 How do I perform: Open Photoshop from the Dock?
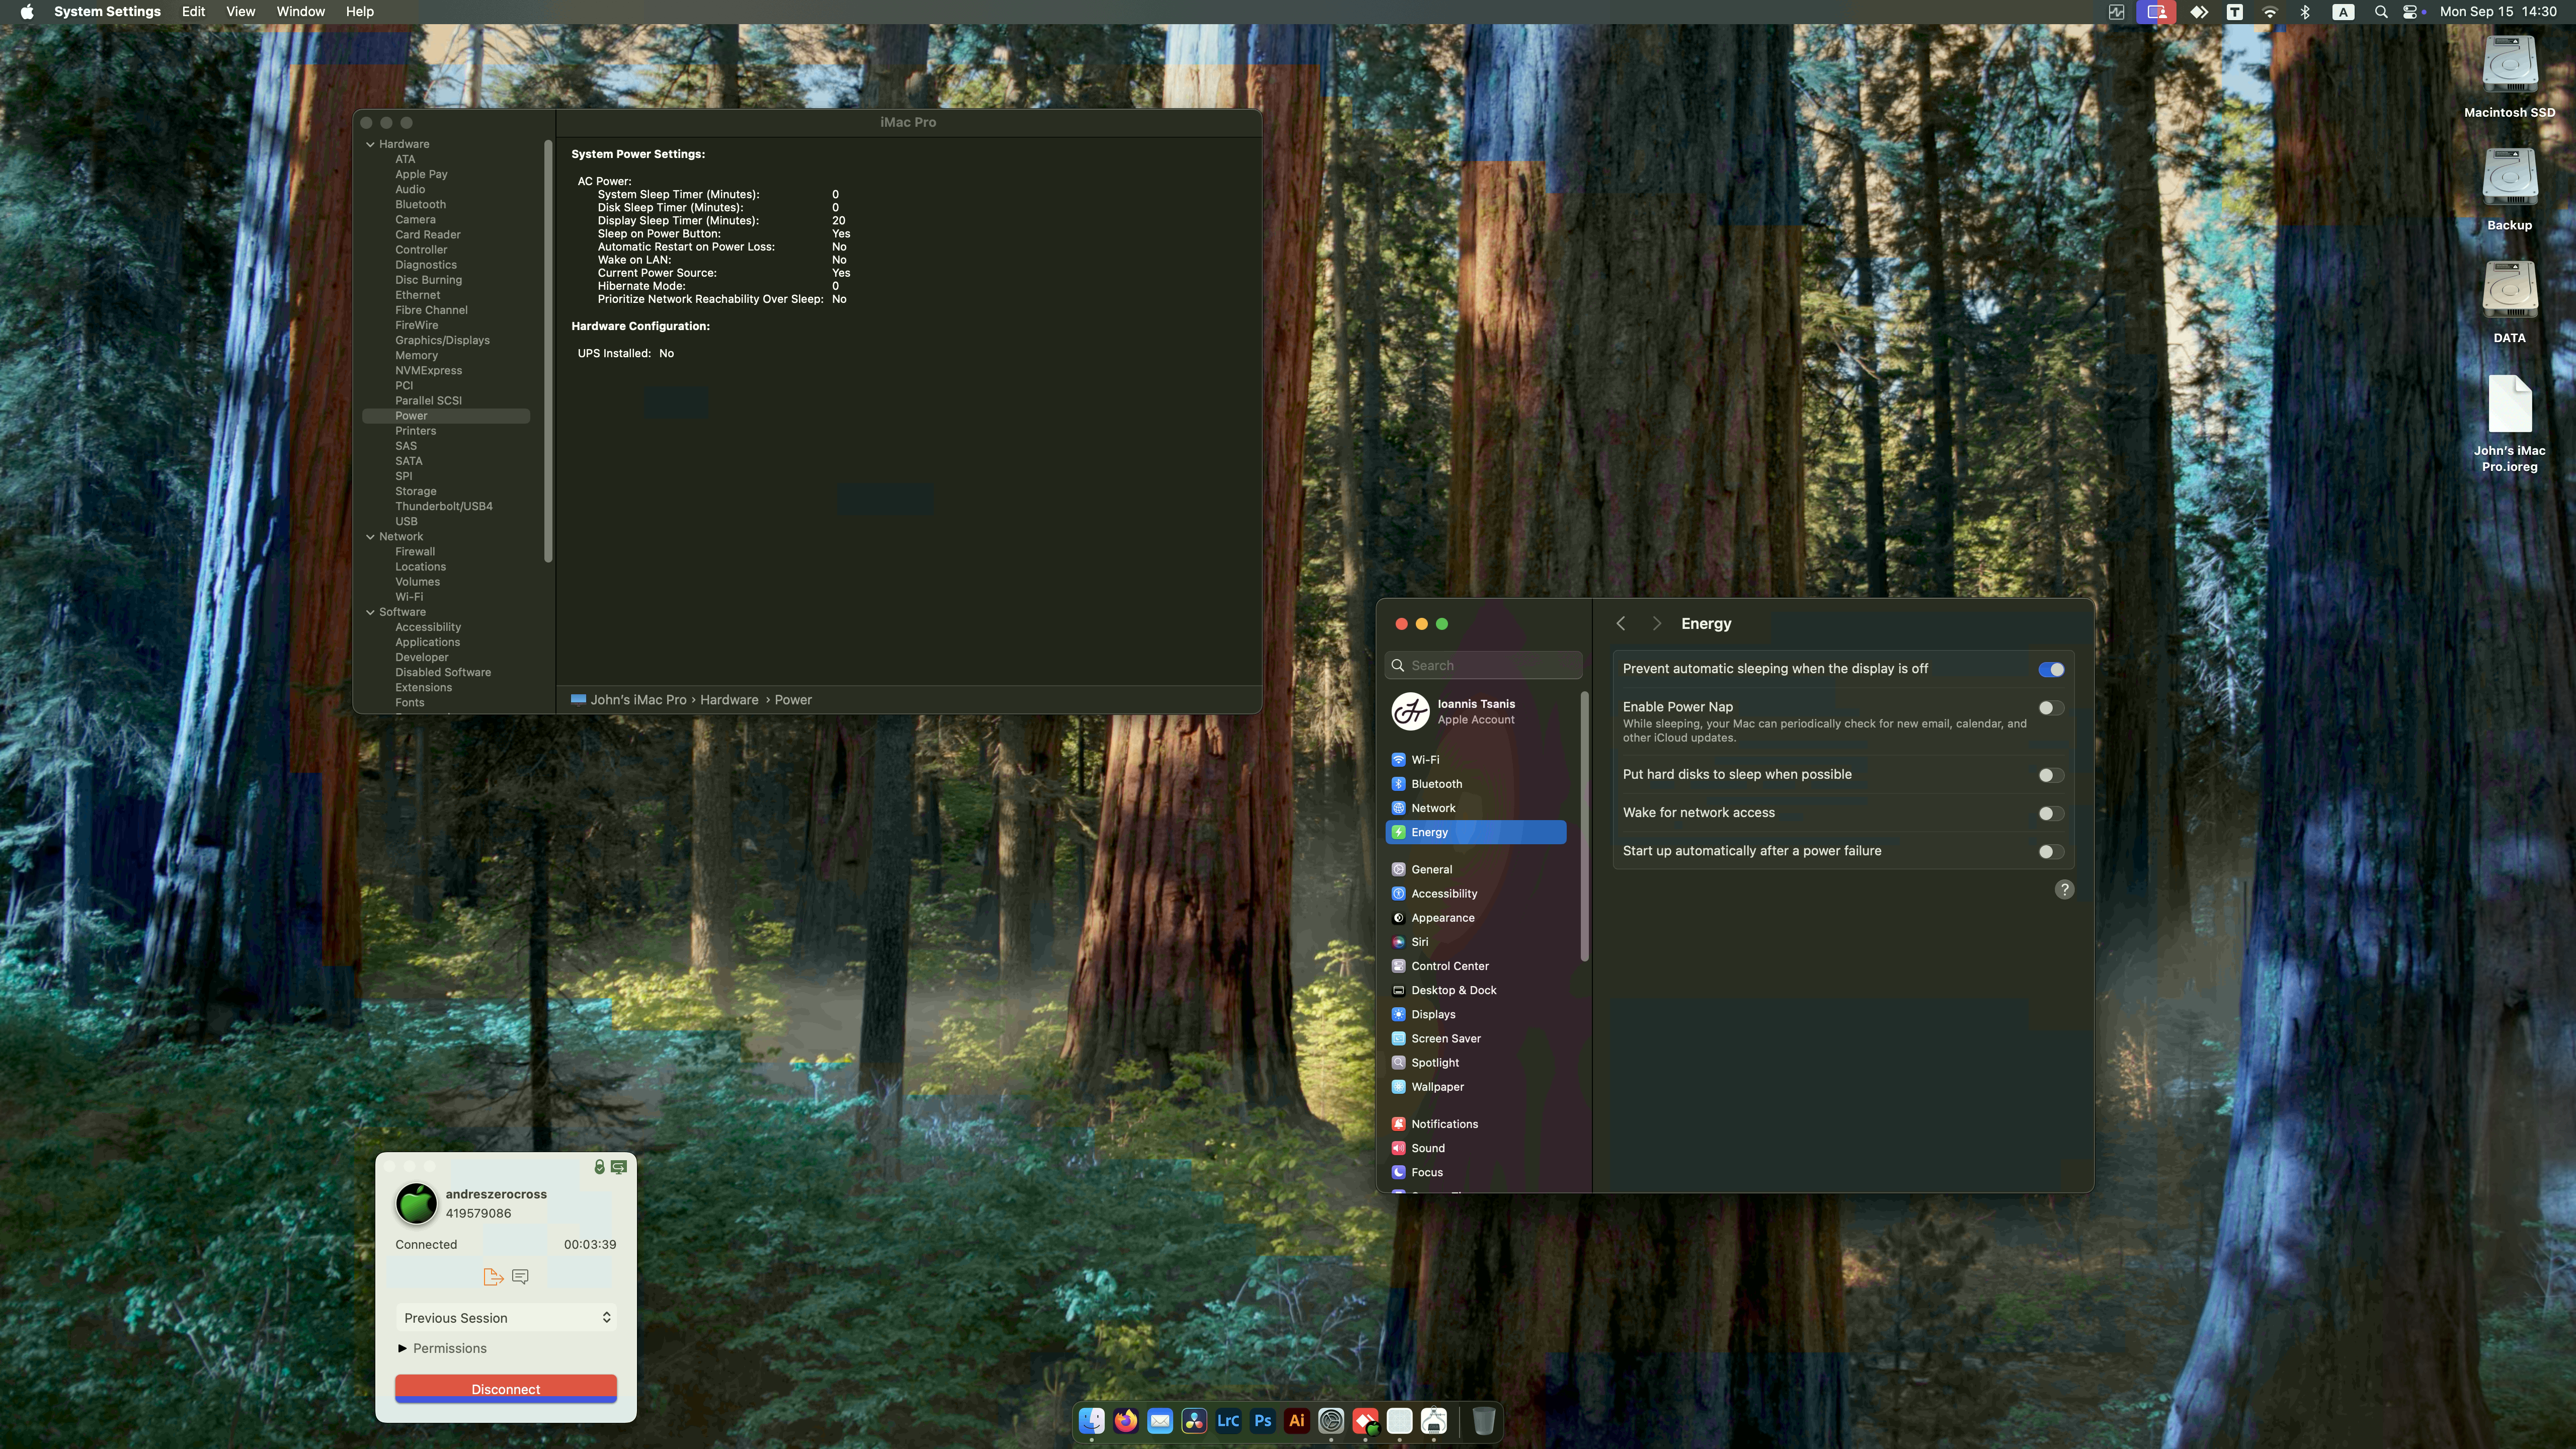(x=1261, y=1420)
